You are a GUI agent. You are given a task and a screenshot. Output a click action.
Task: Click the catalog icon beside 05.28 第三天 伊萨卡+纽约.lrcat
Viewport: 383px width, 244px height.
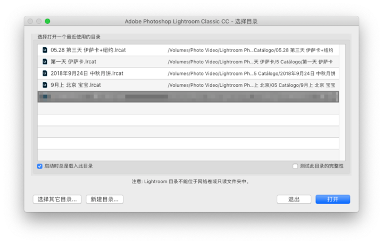pos(45,50)
